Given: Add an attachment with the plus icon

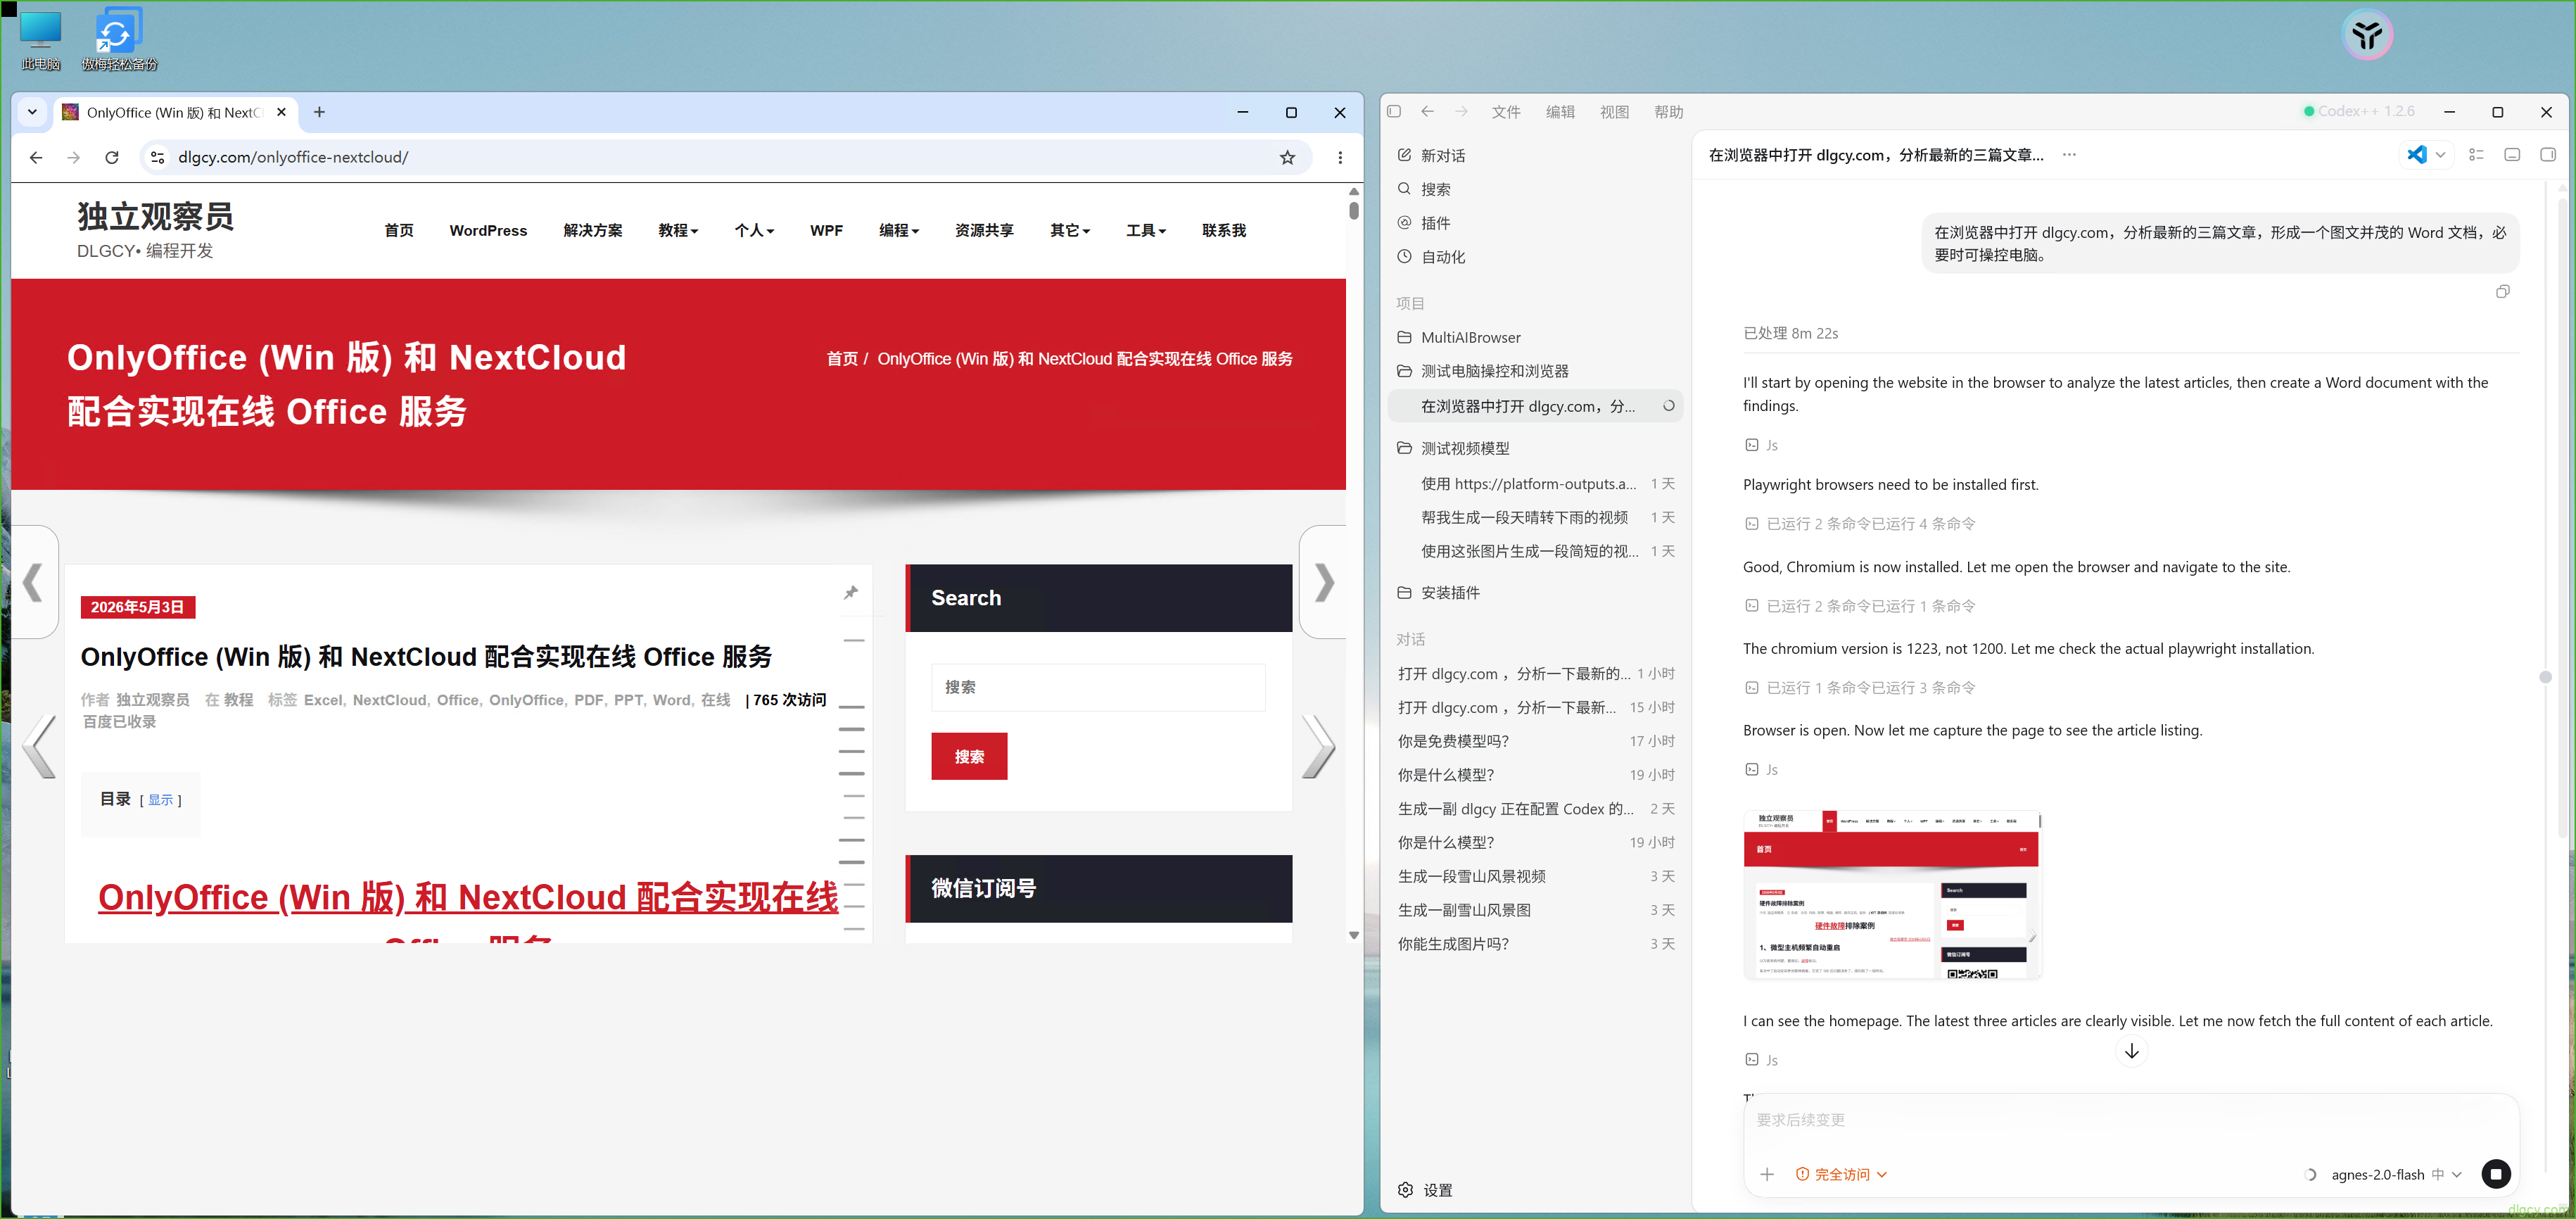Looking at the screenshot, I should point(1767,1174).
